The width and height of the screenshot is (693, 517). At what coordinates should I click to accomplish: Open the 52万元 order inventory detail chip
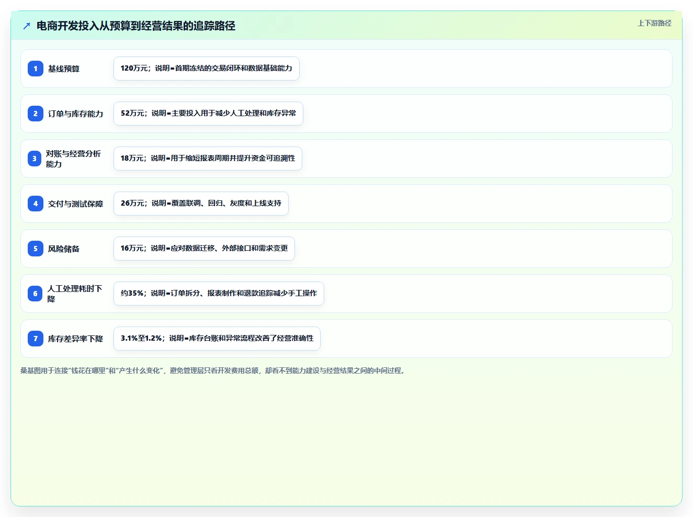[208, 114]
